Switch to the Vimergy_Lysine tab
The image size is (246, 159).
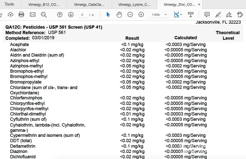point(134,5)
